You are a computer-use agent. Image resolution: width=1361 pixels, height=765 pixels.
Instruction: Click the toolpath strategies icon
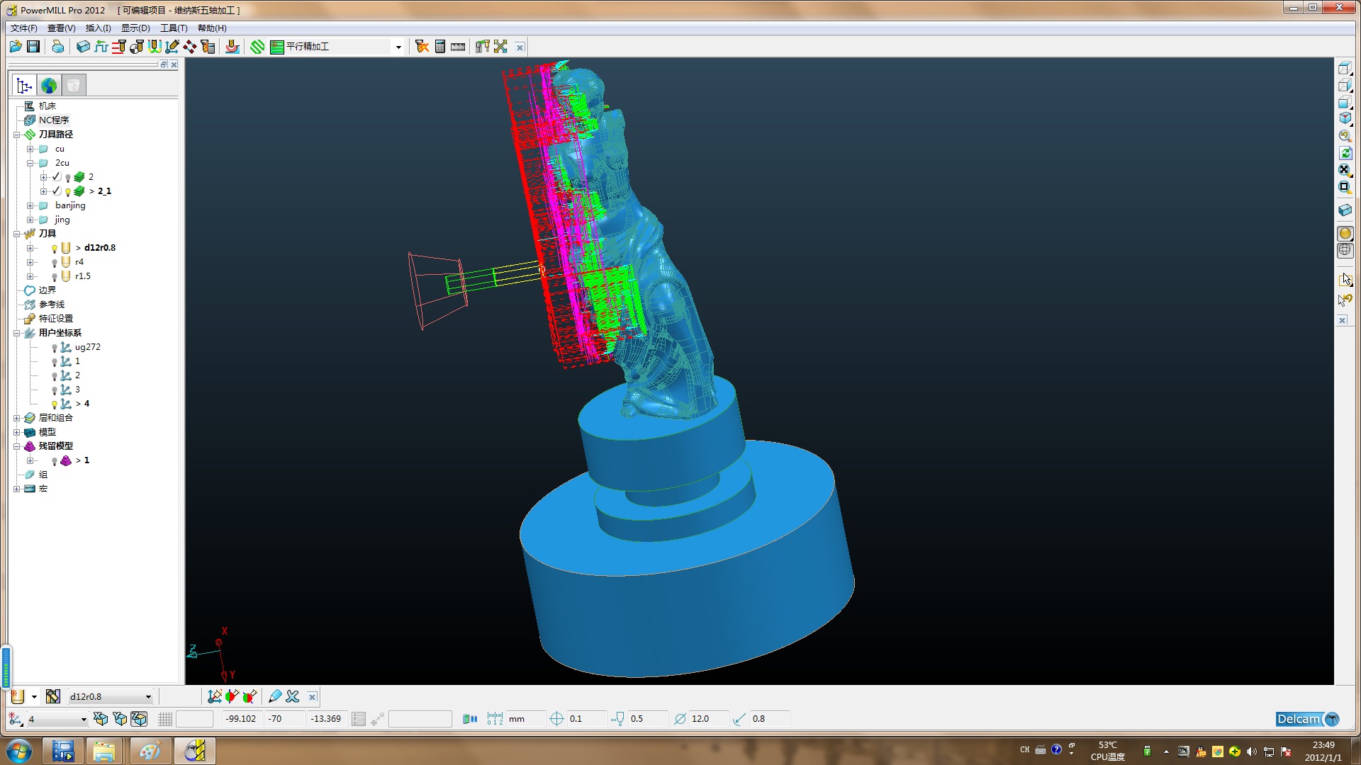coord(257,47)
